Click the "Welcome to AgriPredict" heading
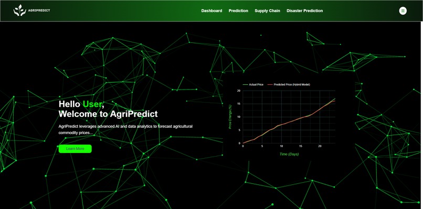The image size is (423, 209). (x=108, y=114)
